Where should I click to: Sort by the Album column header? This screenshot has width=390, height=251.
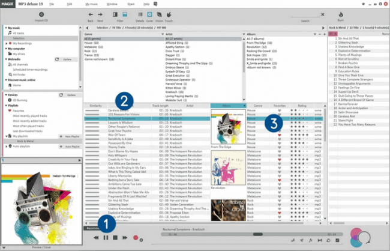click(x=229, y=106)
